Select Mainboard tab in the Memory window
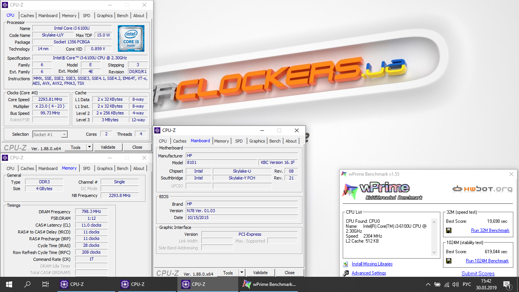 tap(48, 168)
